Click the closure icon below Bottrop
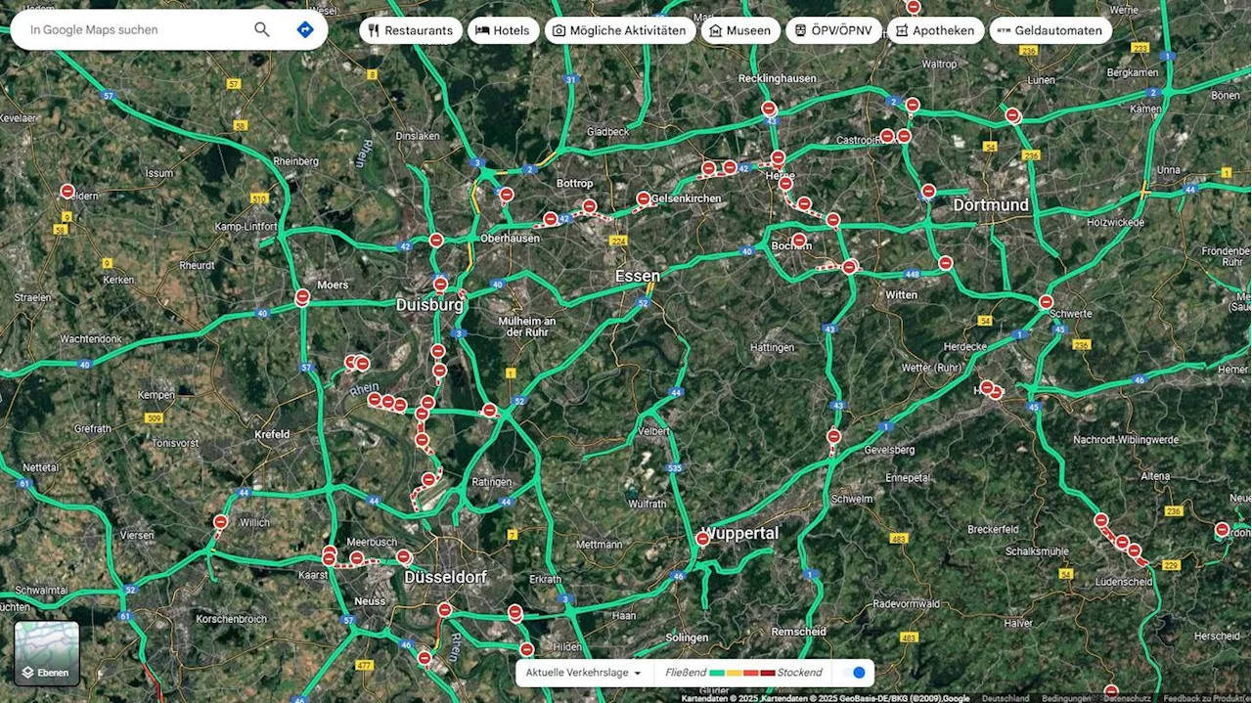This screenshot has width=1252, height=703. (x=506, y=195)
